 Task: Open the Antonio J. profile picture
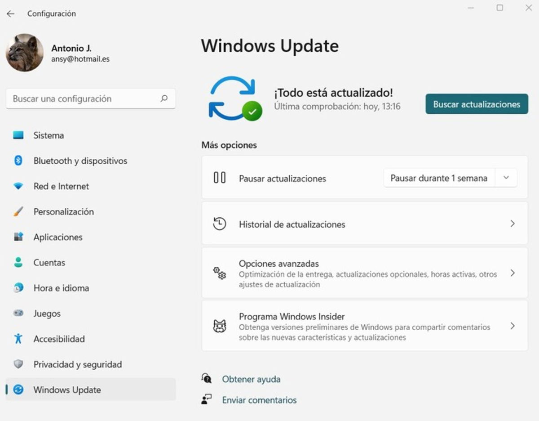click(x=25, y=53)
